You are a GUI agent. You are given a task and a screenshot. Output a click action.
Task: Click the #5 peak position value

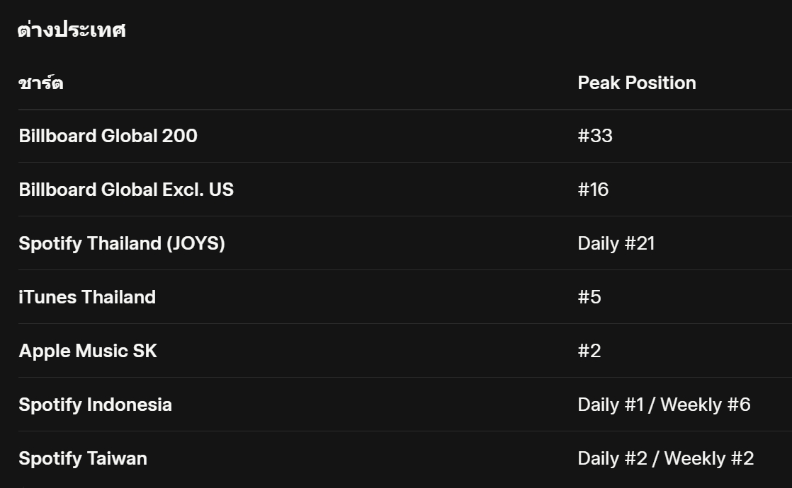pyautogui.click(x=589, y=297)
